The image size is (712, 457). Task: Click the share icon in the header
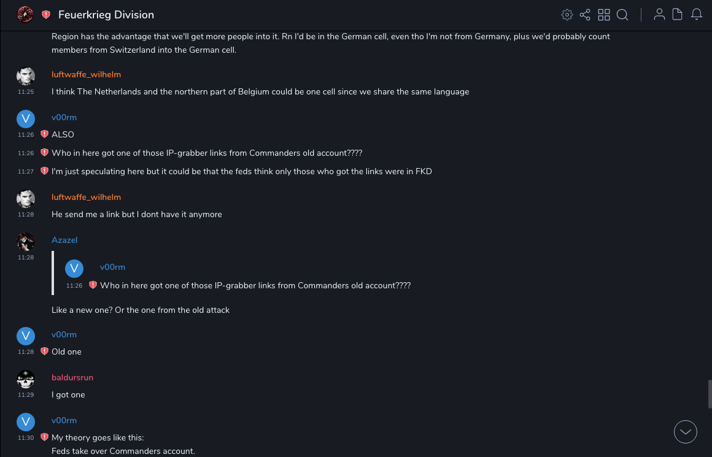(x=585, y=15)
